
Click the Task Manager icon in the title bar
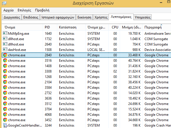4,3
